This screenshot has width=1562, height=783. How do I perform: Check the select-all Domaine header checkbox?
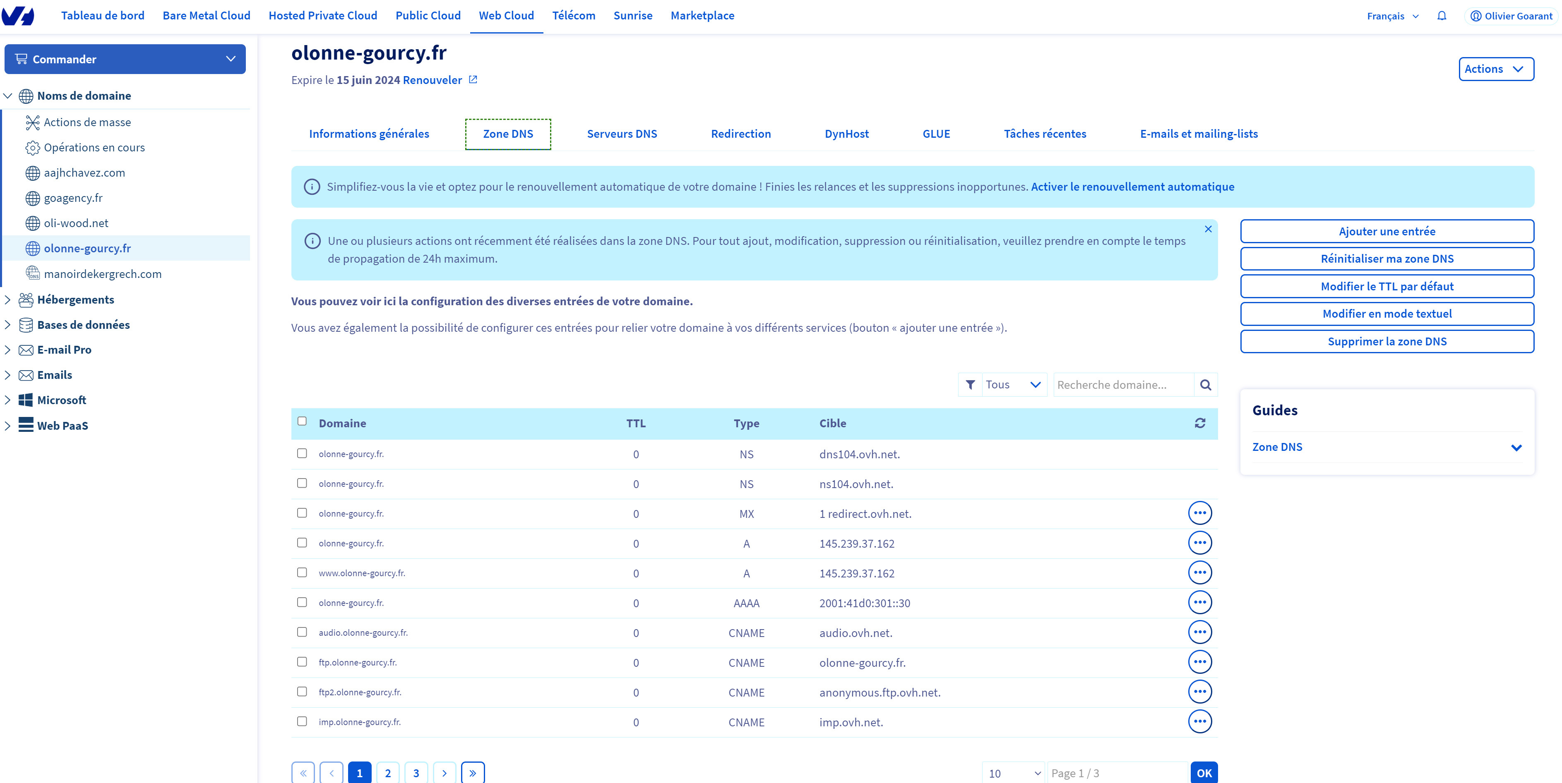pyautogui.click(x=302, y=421)
